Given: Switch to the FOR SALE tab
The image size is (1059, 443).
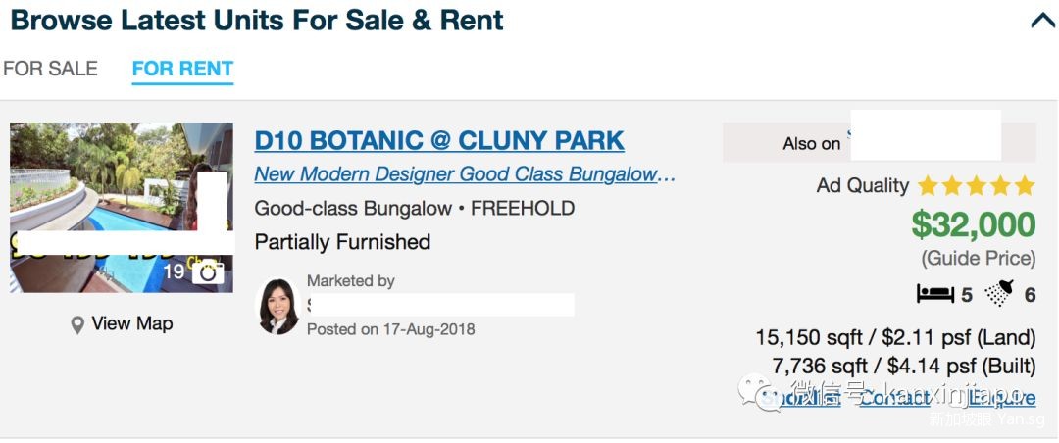Looking at the screenshot, I should (50, 69).
